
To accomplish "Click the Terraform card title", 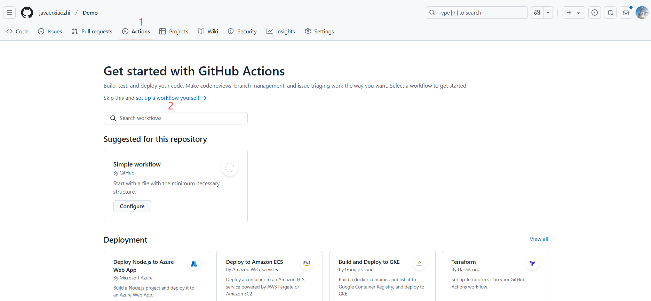I will point(463,262).
